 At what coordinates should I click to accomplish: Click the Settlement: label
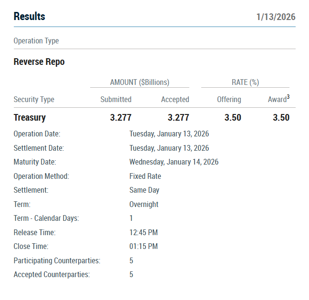[31, 190]
